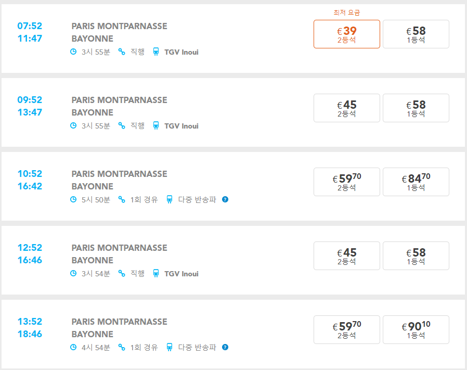Click PARIS MONTPARNASSE on the 13:52 trip
This screenshot has width=467, height=370.
[x=119, y=322]
